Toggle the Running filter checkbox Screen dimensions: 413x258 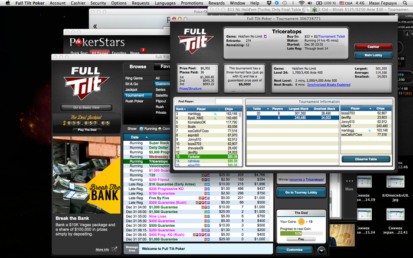[141, 128]
